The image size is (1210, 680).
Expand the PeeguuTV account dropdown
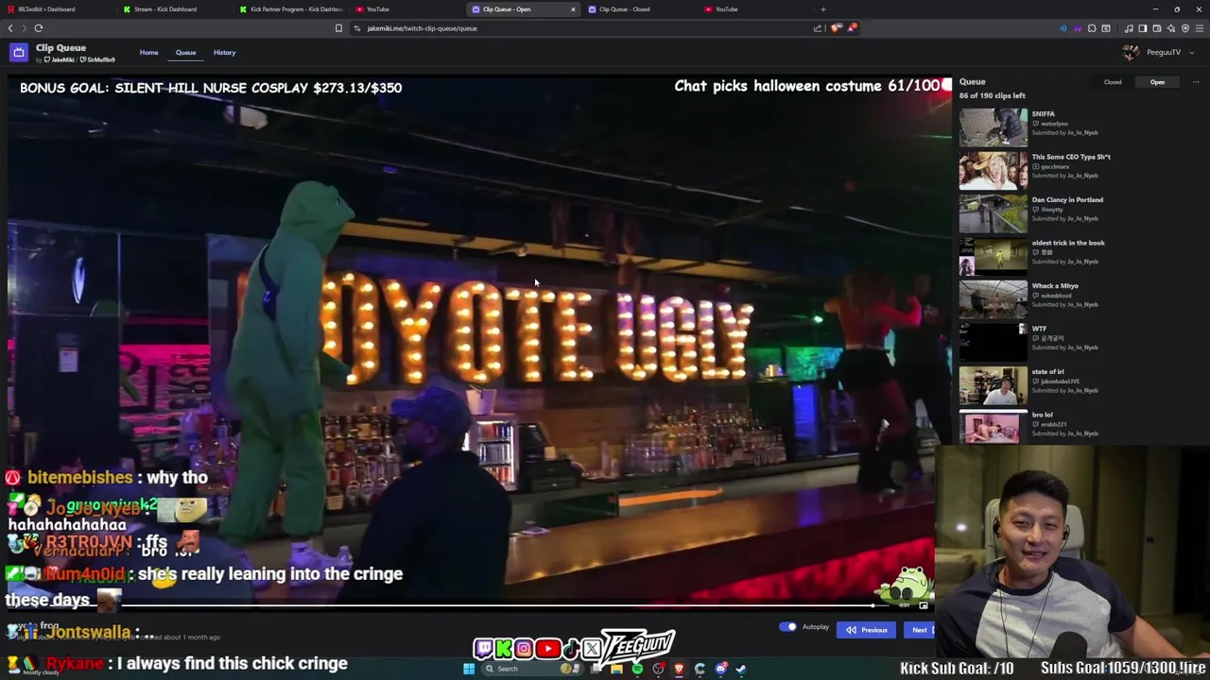coord(1192,53)
